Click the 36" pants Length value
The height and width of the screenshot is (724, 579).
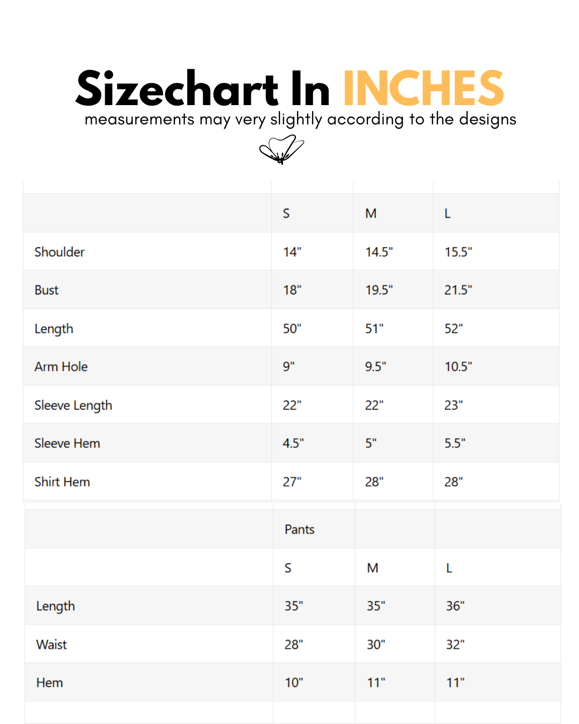click(455, 606)
